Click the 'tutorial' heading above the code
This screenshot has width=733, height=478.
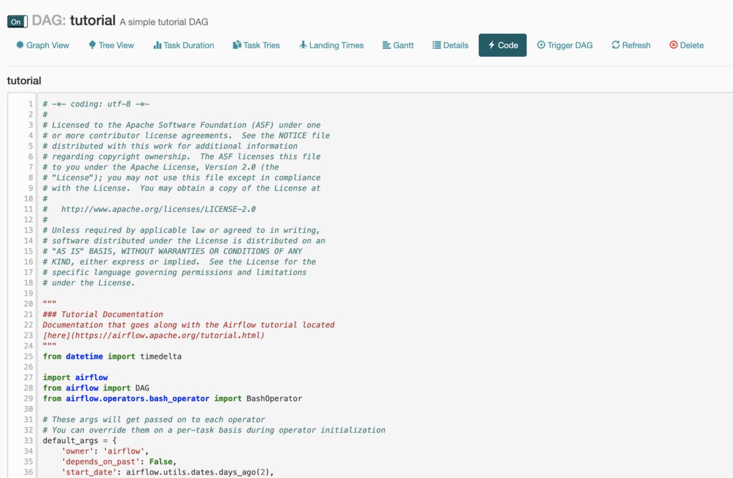tap(24, 81)
